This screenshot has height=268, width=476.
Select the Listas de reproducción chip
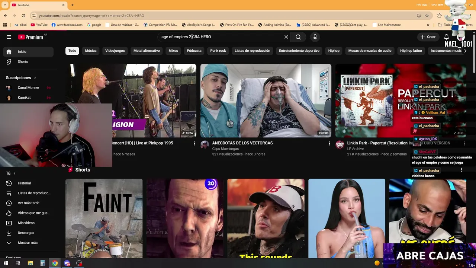pyautogui.click(x=253, y=51)
